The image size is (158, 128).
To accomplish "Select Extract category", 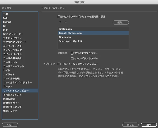I will pyautogui.click(x=20, y=22).
